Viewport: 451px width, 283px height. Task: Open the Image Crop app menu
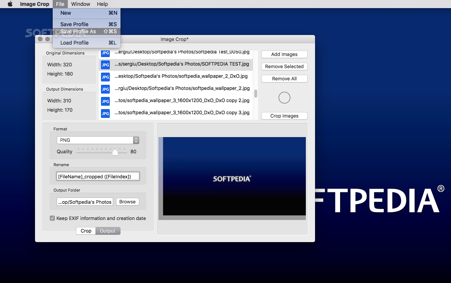(34, 4)
